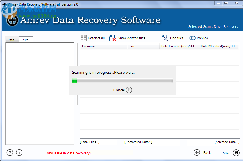The width and height of the screenshot is (243, 162).
Task: Switch to the Type tab
Action: click(x=26, y=39)
